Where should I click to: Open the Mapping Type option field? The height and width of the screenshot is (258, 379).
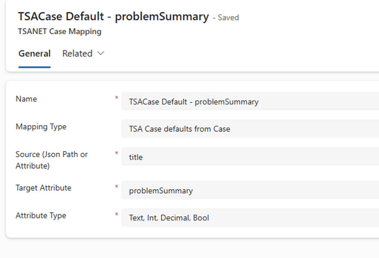[x=250, y=129]
